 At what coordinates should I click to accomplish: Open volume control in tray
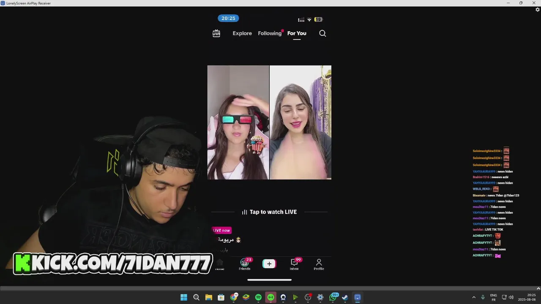coord(511,297)
